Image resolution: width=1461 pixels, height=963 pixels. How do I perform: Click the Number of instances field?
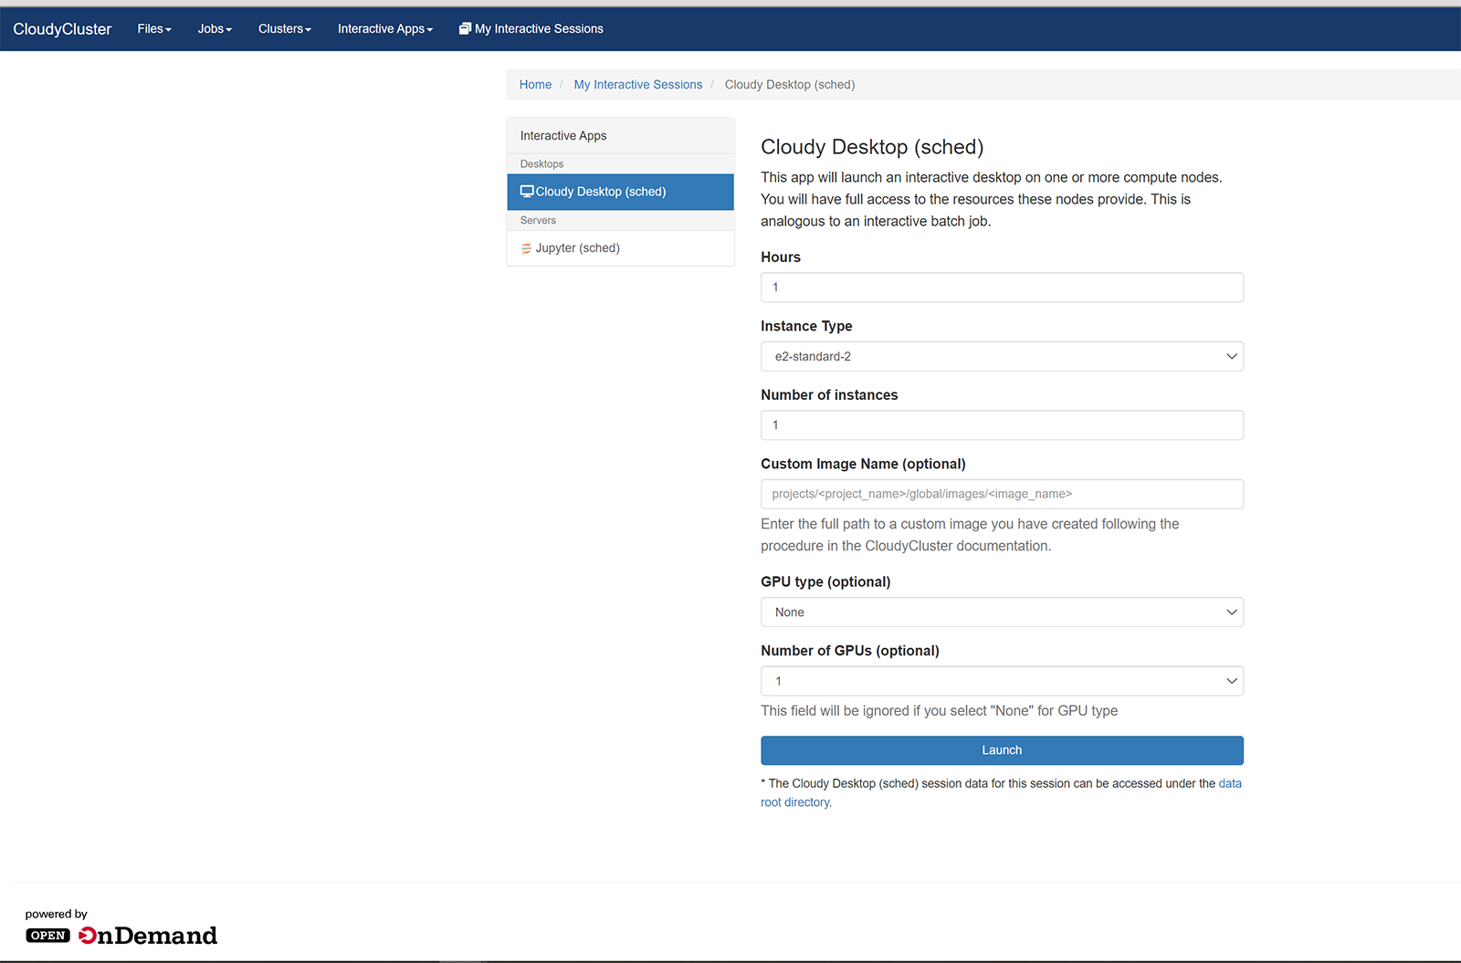click(x=1002, y=425)
